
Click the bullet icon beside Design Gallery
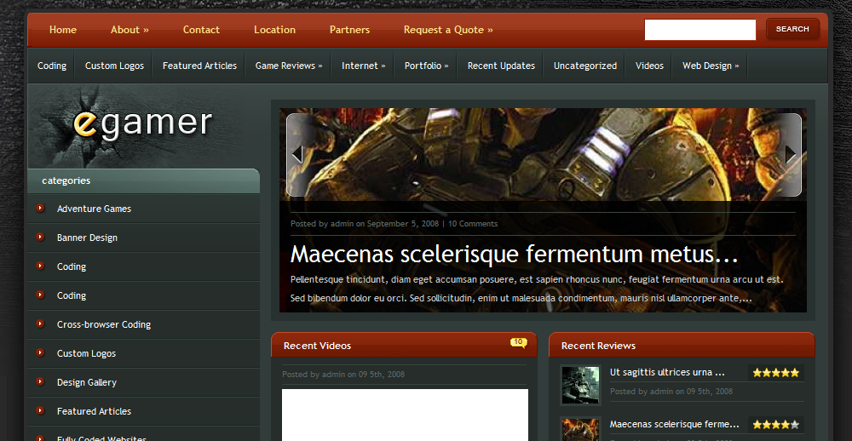coord(40,382)
